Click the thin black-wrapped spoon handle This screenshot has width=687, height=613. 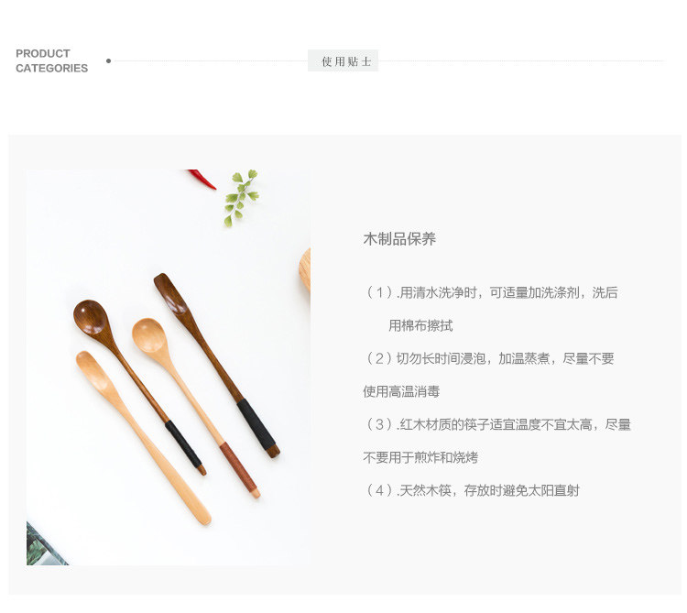pos(183,443)
